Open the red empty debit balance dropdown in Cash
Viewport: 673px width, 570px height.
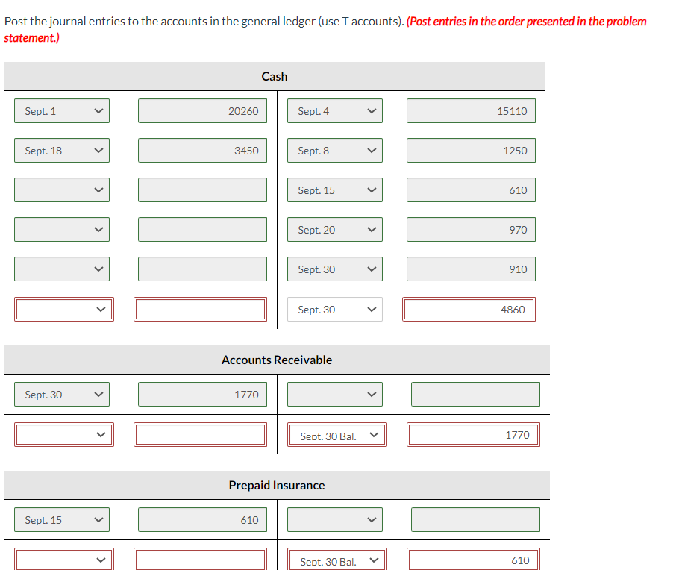pos(64,310)
